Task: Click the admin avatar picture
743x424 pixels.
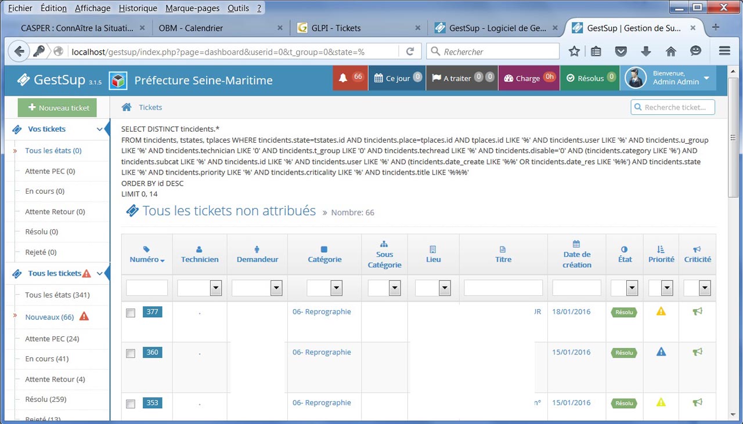Action: coord(636,78)
